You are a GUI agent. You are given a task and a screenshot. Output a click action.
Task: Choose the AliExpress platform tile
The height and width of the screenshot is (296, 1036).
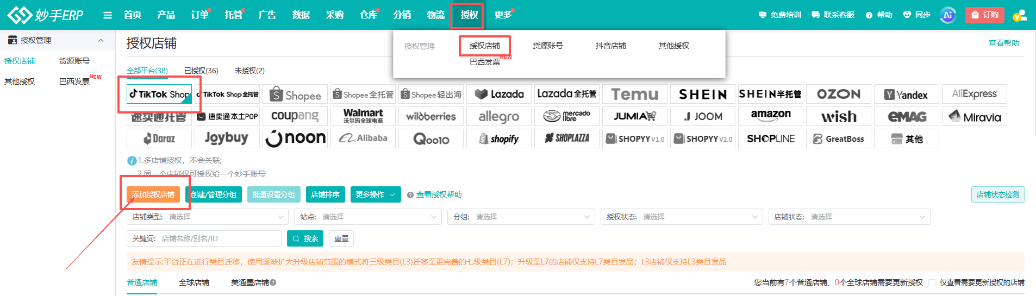coord(975,94)
